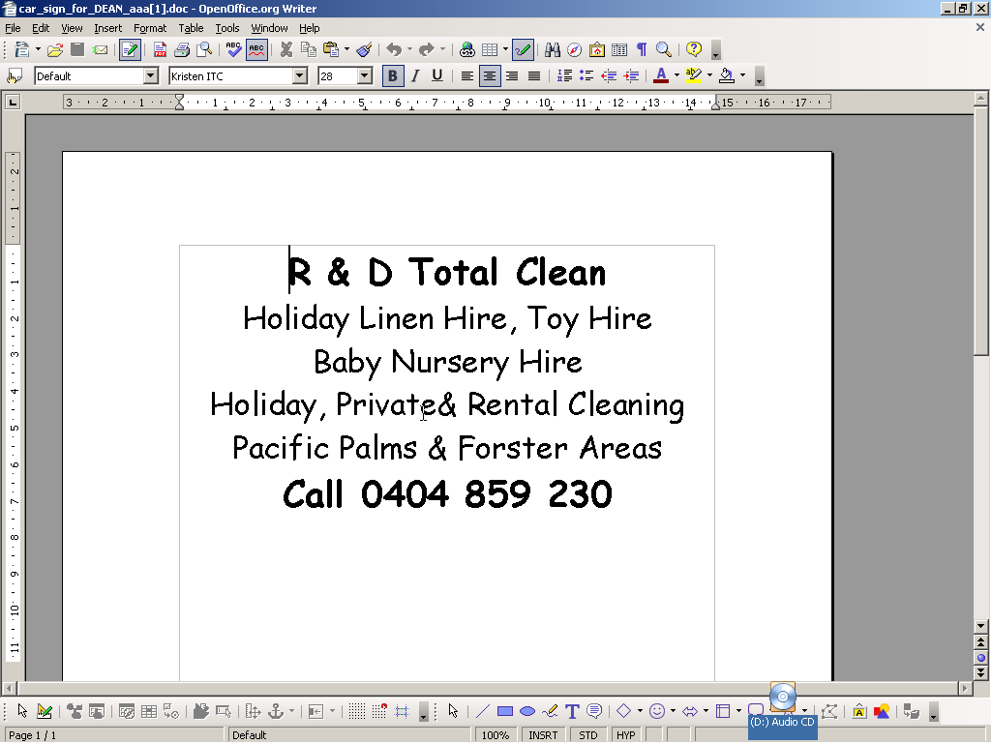Open the Find & Replace binoculars icon
The height and width of the screenshot is (744, 992).
pos(553,49)
